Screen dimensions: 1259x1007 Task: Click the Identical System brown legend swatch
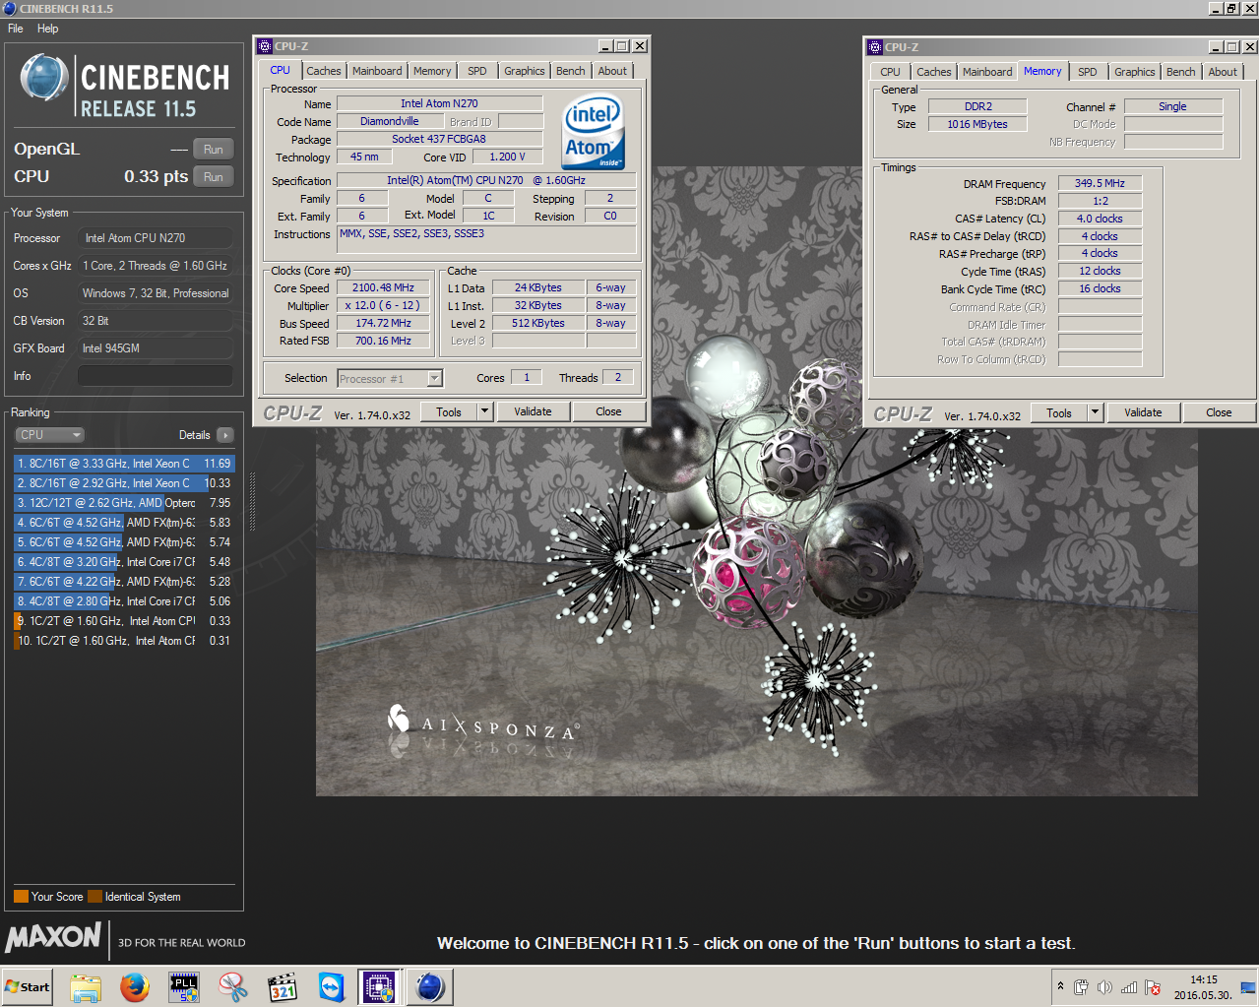point(94,897)
